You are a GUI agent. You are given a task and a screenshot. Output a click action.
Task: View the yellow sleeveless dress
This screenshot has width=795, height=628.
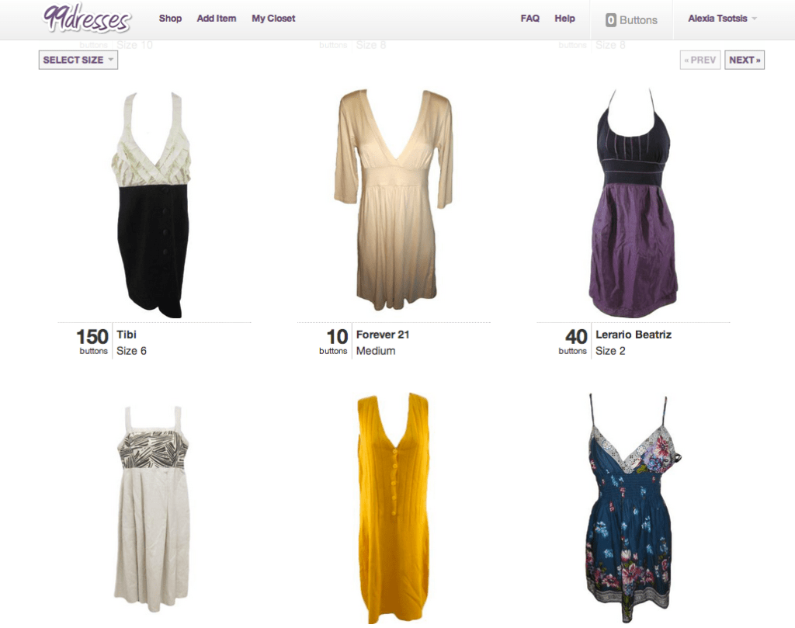click(393, 508)
